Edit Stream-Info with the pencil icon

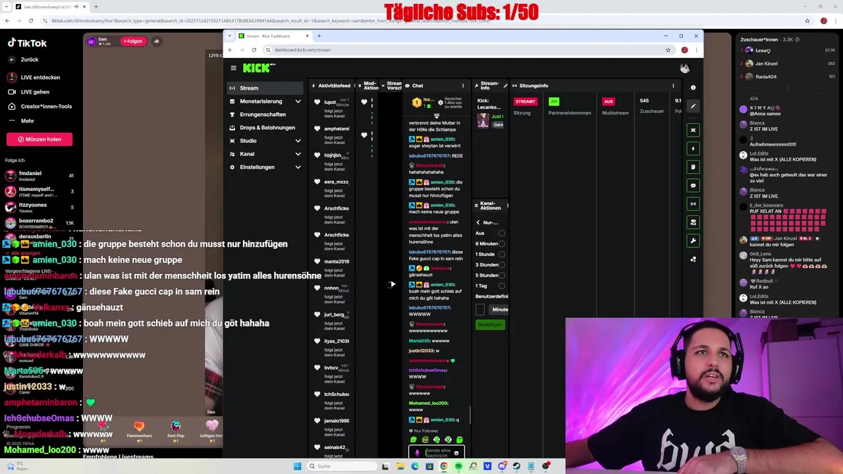pos(505,86)
